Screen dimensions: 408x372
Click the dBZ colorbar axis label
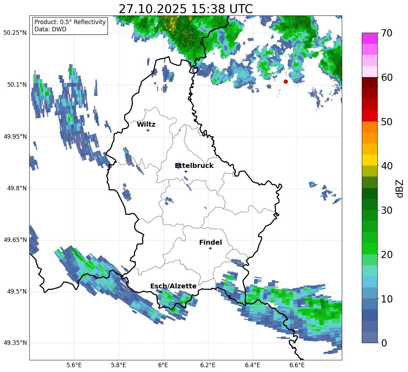(x=400, y=188)
